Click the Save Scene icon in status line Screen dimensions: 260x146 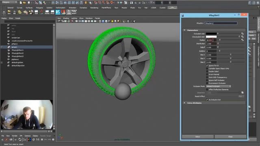[x=29, y=3]
